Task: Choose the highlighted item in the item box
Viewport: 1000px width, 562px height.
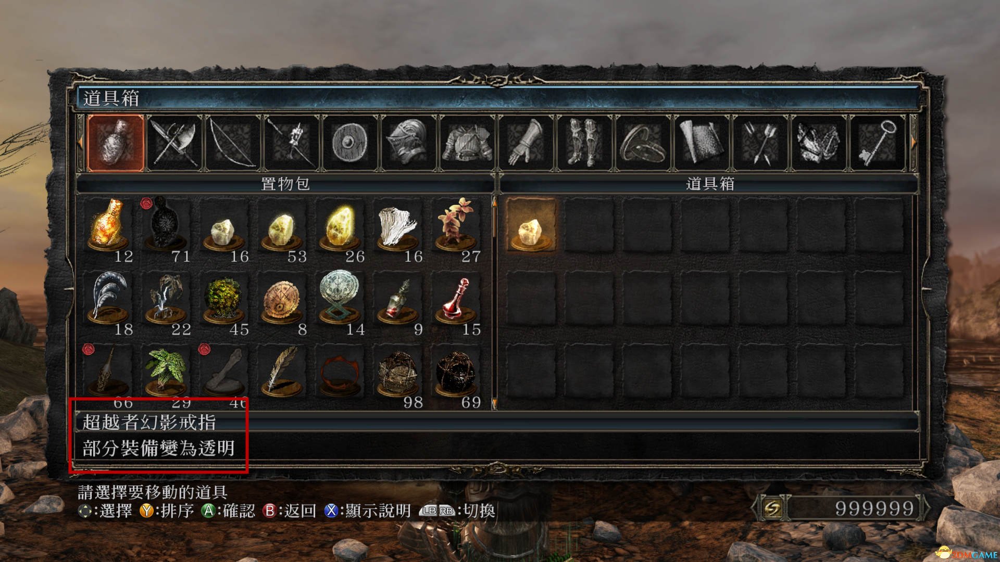Action: (x=531, y=225)
